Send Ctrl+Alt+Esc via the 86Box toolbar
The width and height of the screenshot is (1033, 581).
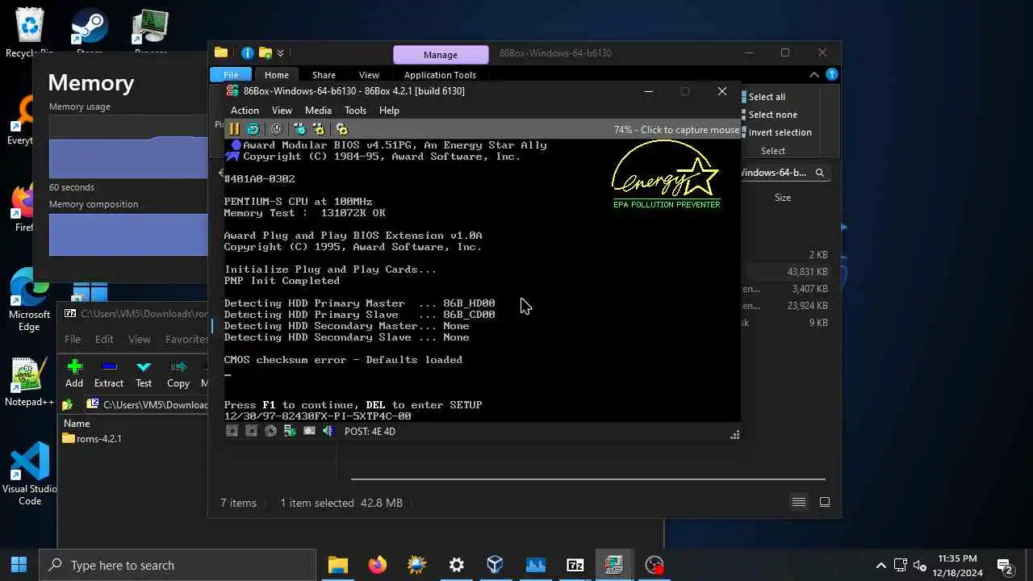pos(318,129)
